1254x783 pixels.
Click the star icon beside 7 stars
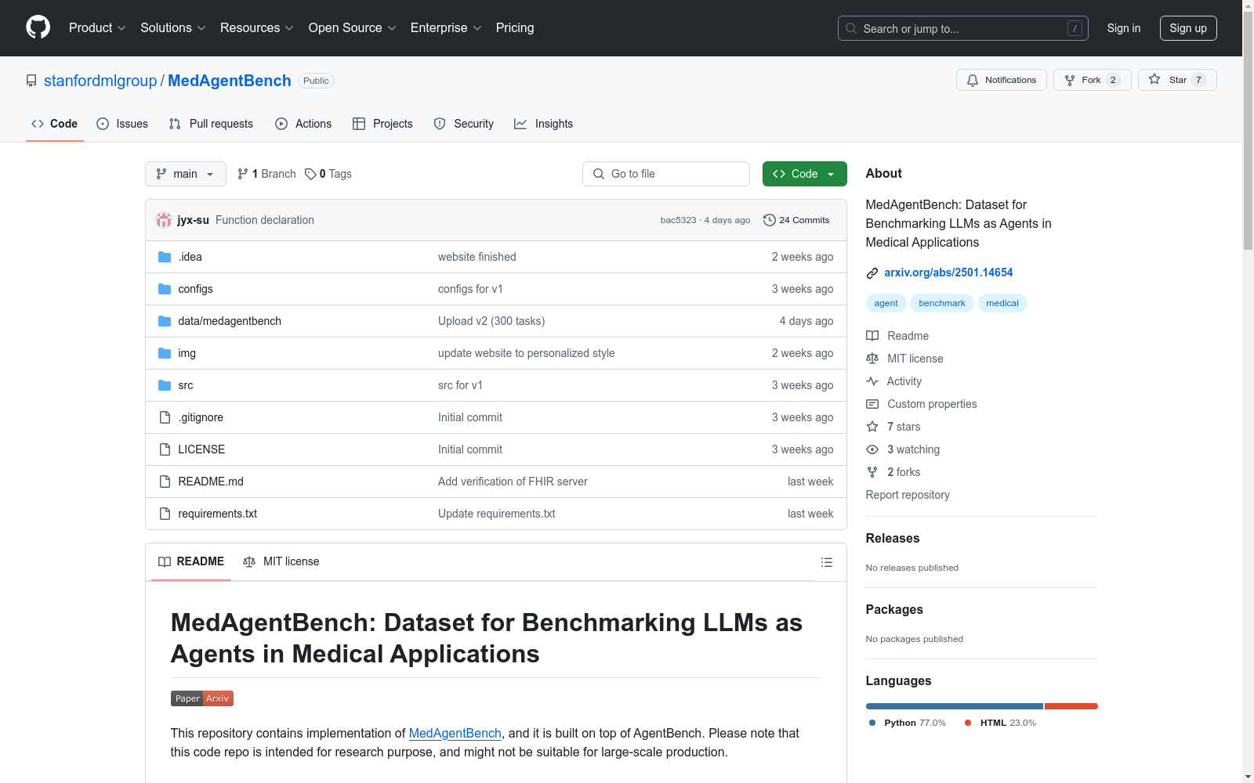coord(872,427)
